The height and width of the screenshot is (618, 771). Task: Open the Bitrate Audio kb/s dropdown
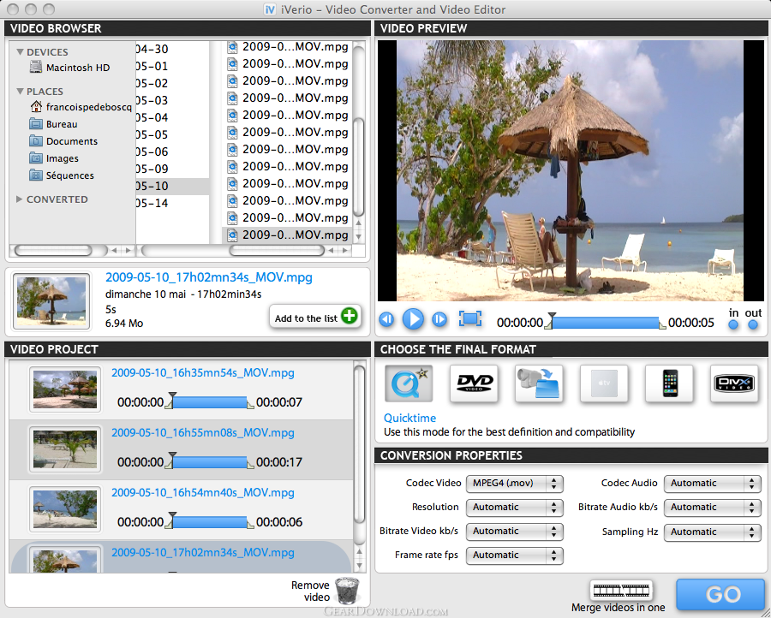click(712, 508)
